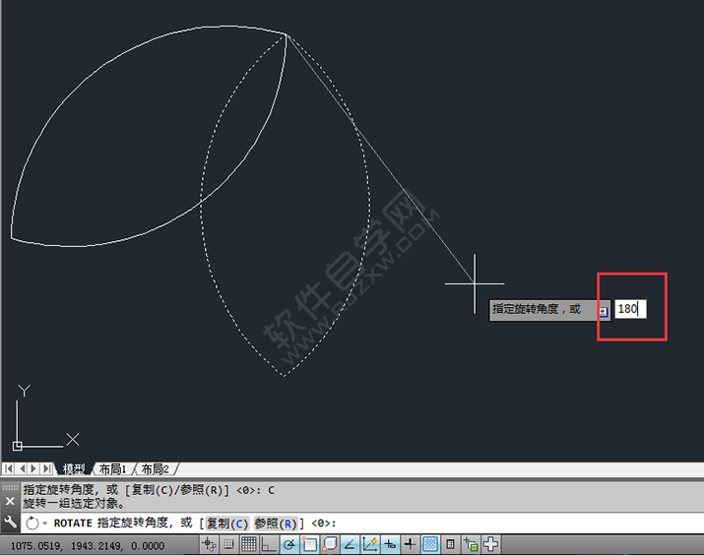Click the Annotation Monitor status icon
The image size is (704, 555).
(x=490, y=545)
